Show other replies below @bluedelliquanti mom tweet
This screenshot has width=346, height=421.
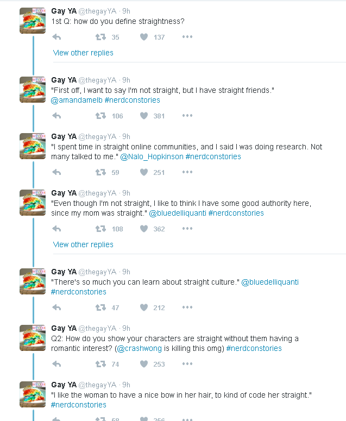[83, 244]
